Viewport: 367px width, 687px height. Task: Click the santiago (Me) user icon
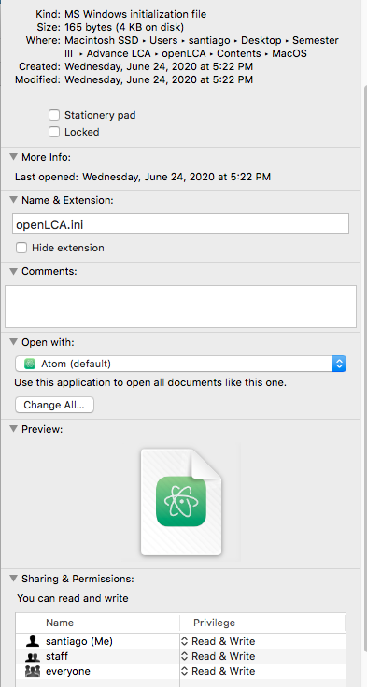pos(33,641)
